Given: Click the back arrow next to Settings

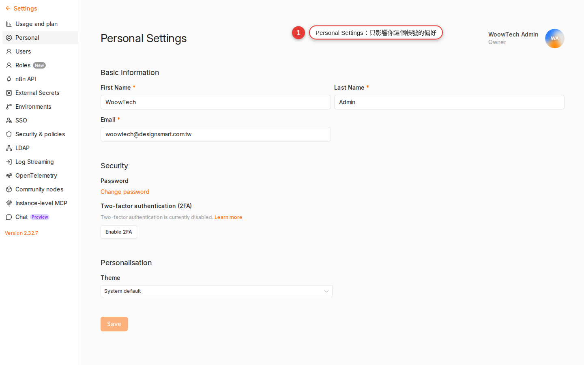Looking at the screenshot, I should pos(8,8).
